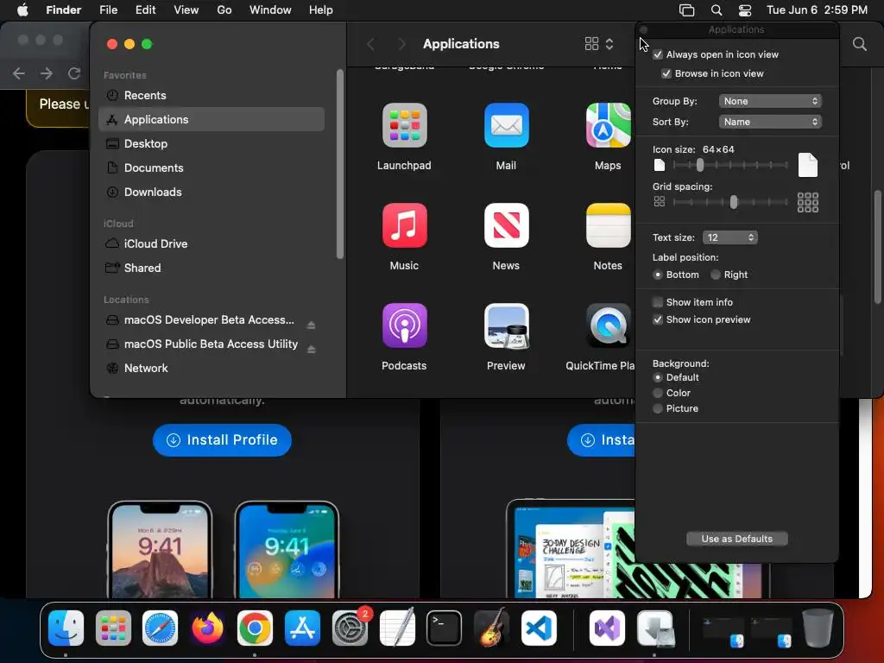This screenshot has width=884, height=663.
Task: Open Safari from the Dock
Action: pyautogui.click(x=160, y=628)
